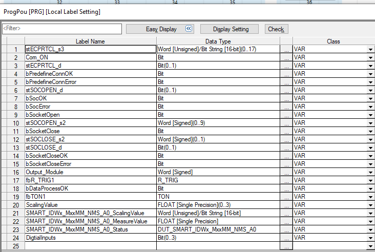This screenshot has width=375, height=252.
Task: Select label name bPredefineConnError
Action: (91, 82)
